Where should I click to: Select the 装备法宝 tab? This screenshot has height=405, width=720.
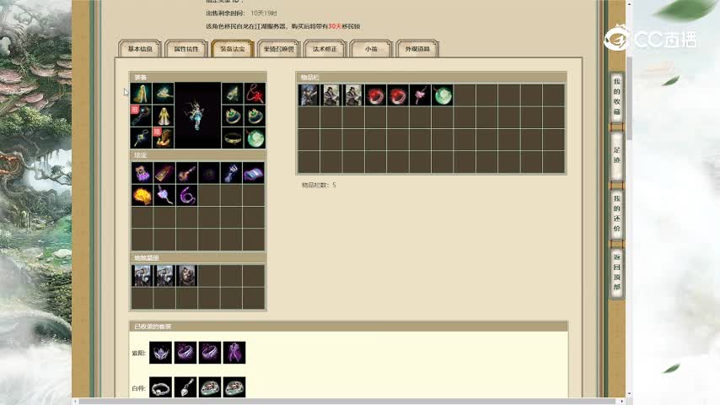pyautogui.click(x=233, y=49)
